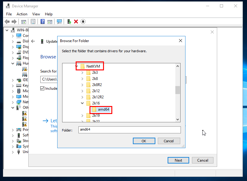Select the Monitors category icon

point(19,96)
